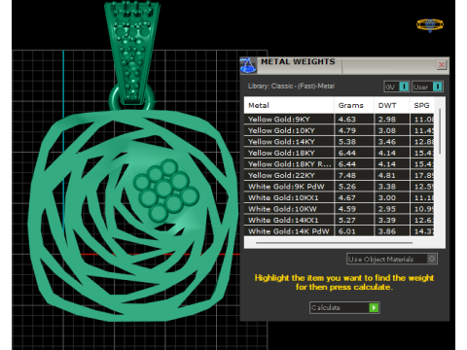467x350 pixels.
Task: Click the Grams column header
Action: [x=354, y=105]
